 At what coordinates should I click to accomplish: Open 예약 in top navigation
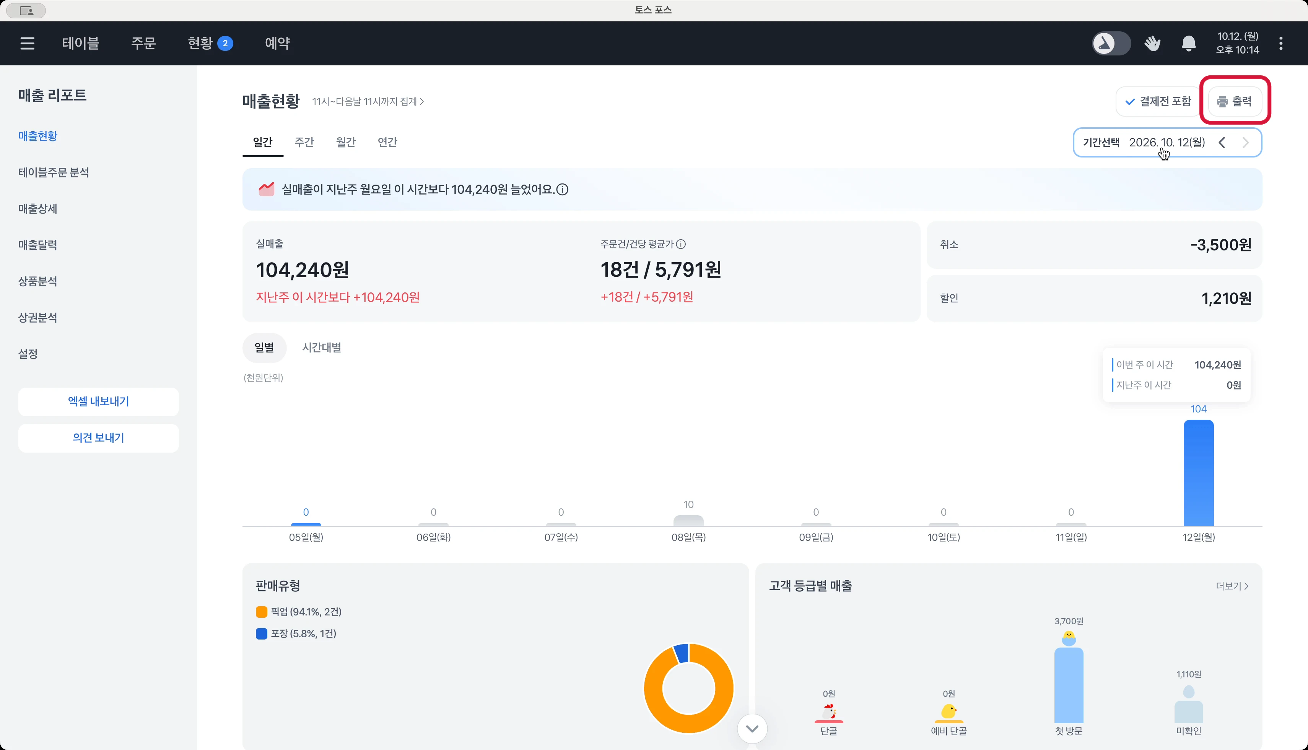coord(277,43)
